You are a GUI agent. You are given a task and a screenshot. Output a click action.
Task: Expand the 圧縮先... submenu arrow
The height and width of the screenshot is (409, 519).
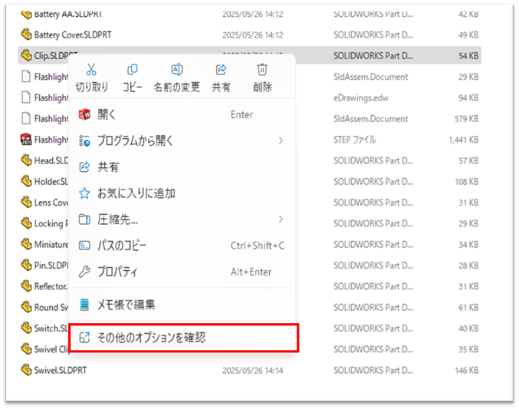pos(281,219)
